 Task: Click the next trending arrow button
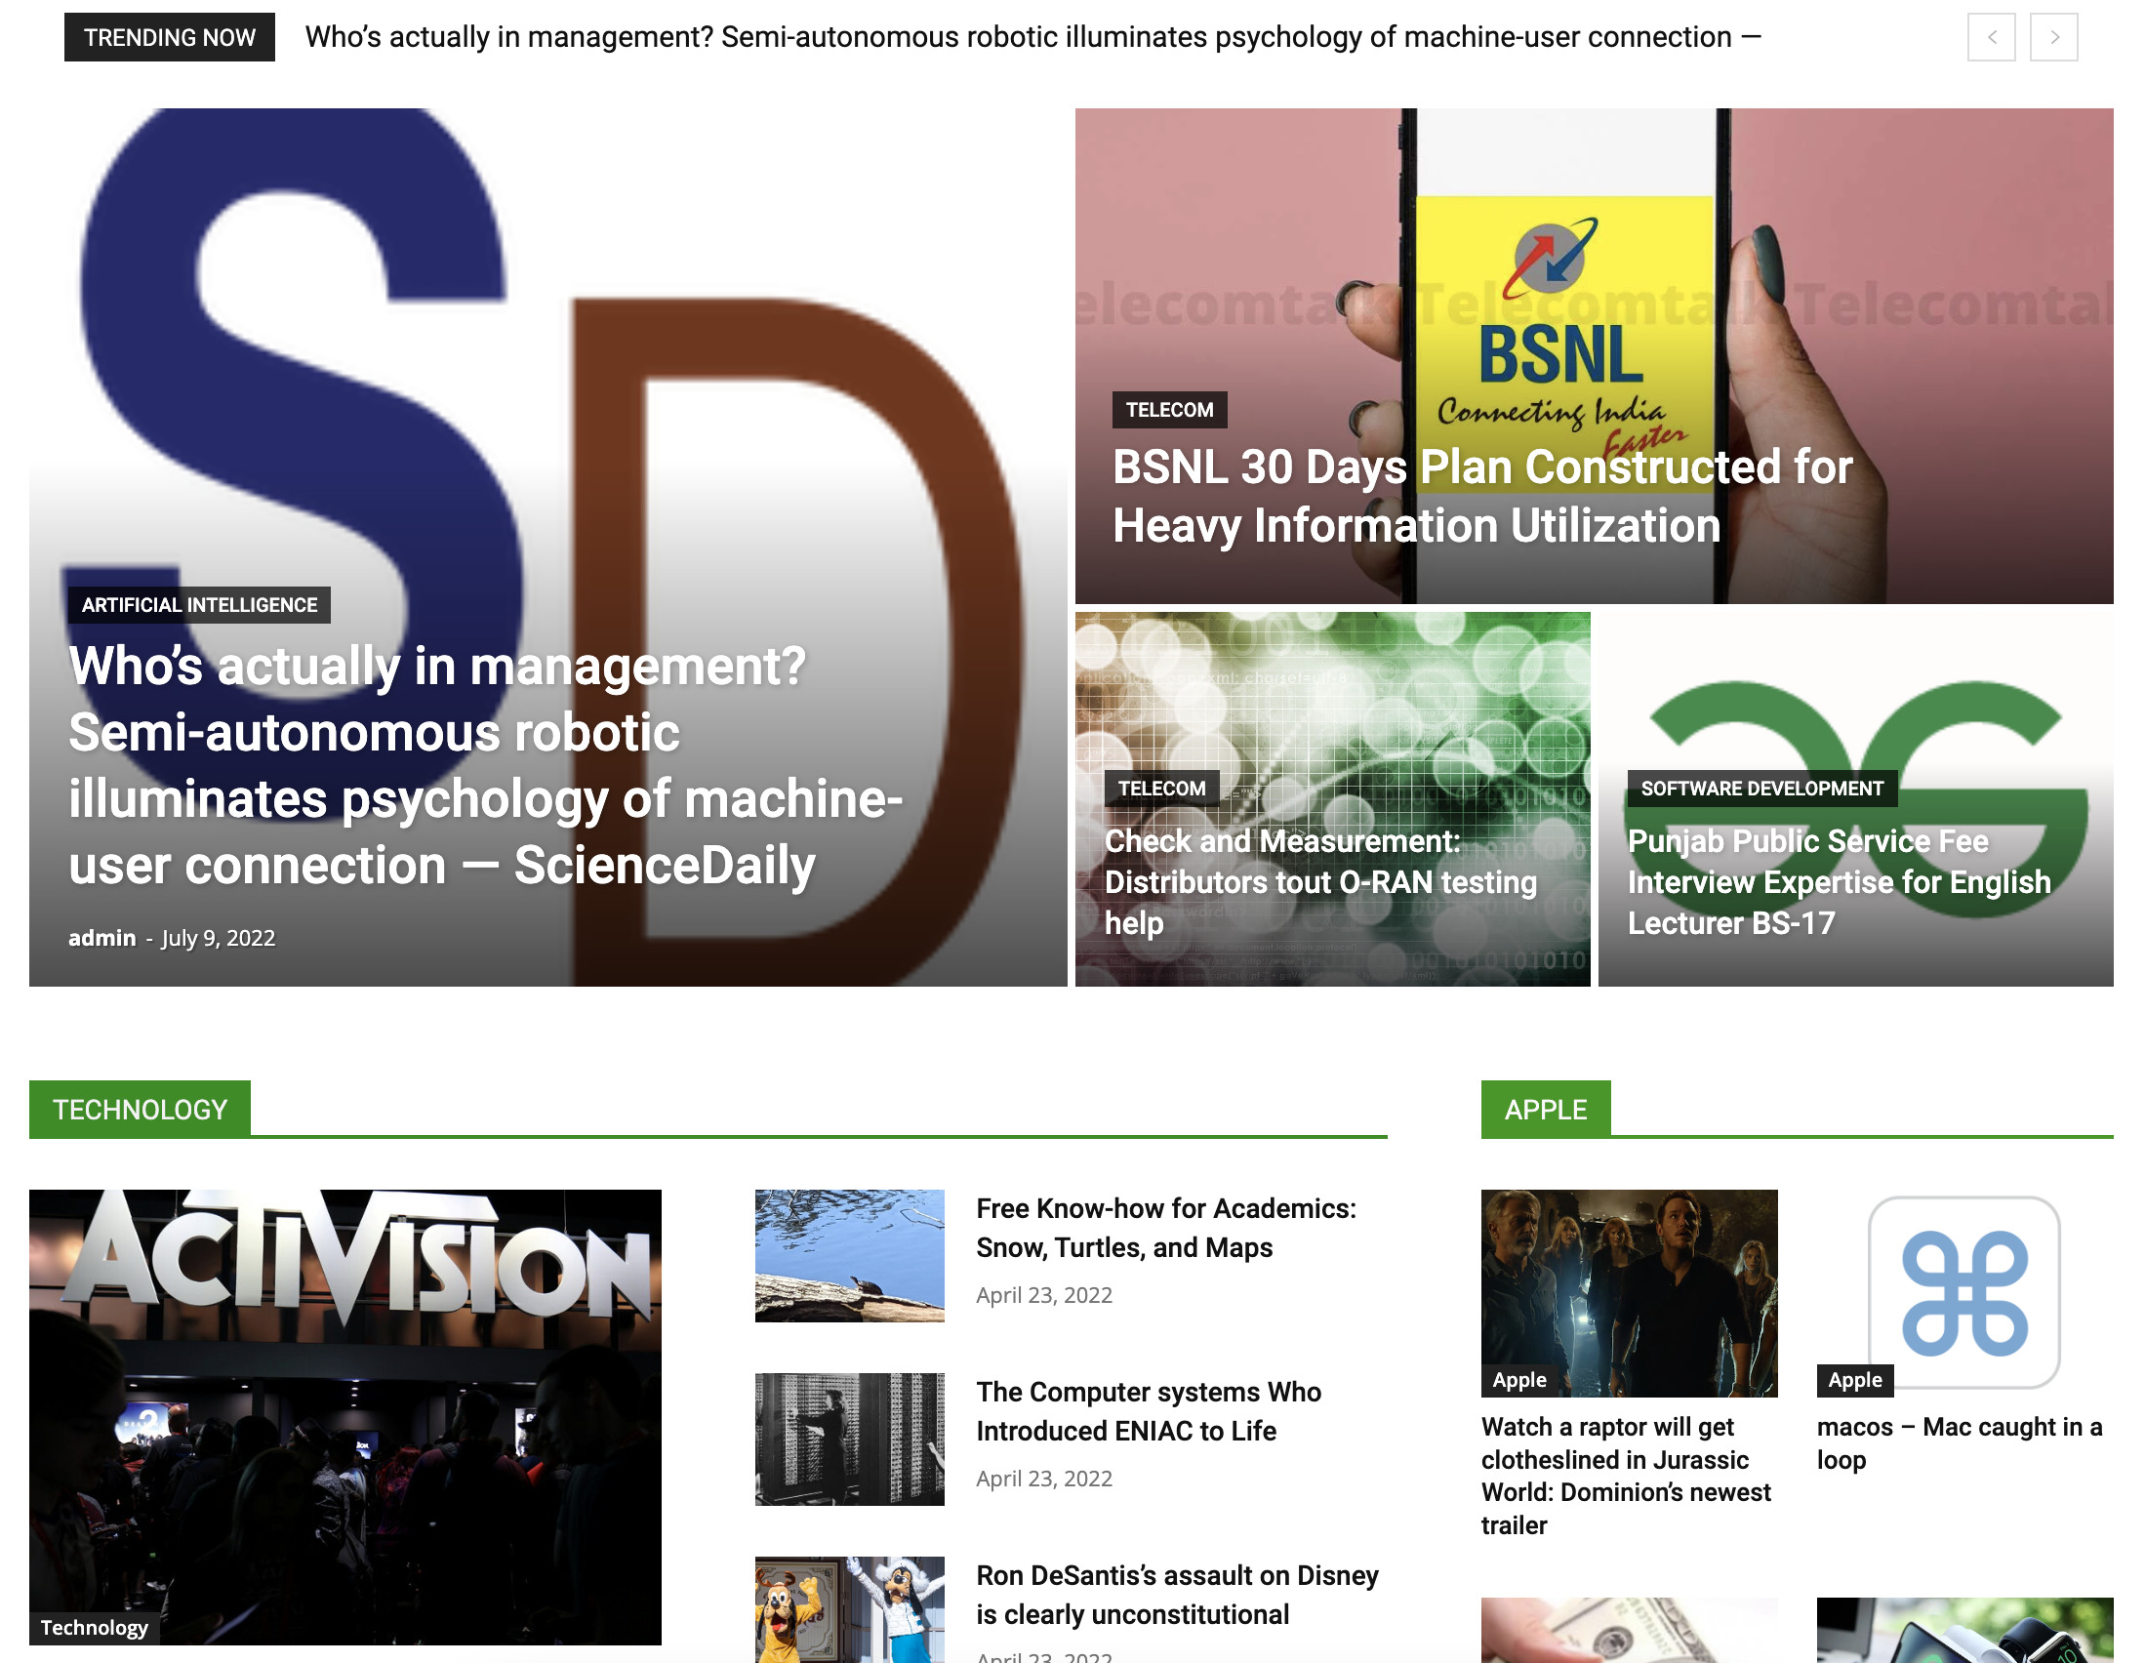(2052, 37)
